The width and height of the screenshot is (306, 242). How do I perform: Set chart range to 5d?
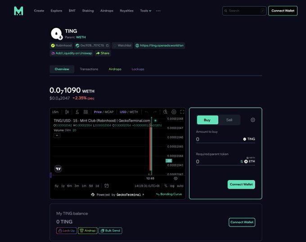[91, 186]
